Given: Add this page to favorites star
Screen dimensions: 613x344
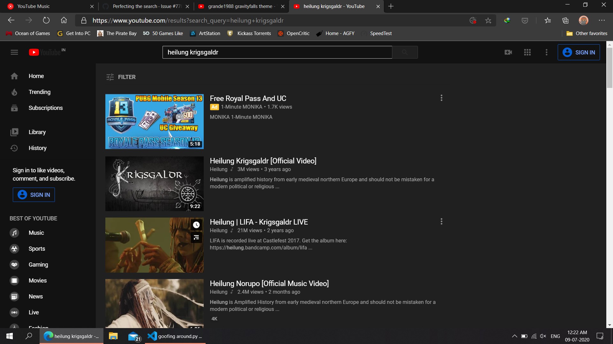Looking at the screenshot, I should [x=488, y=20].
